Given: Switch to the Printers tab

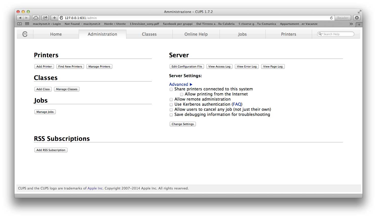Looking at the screenshot, I should click(x=288, y=34).
